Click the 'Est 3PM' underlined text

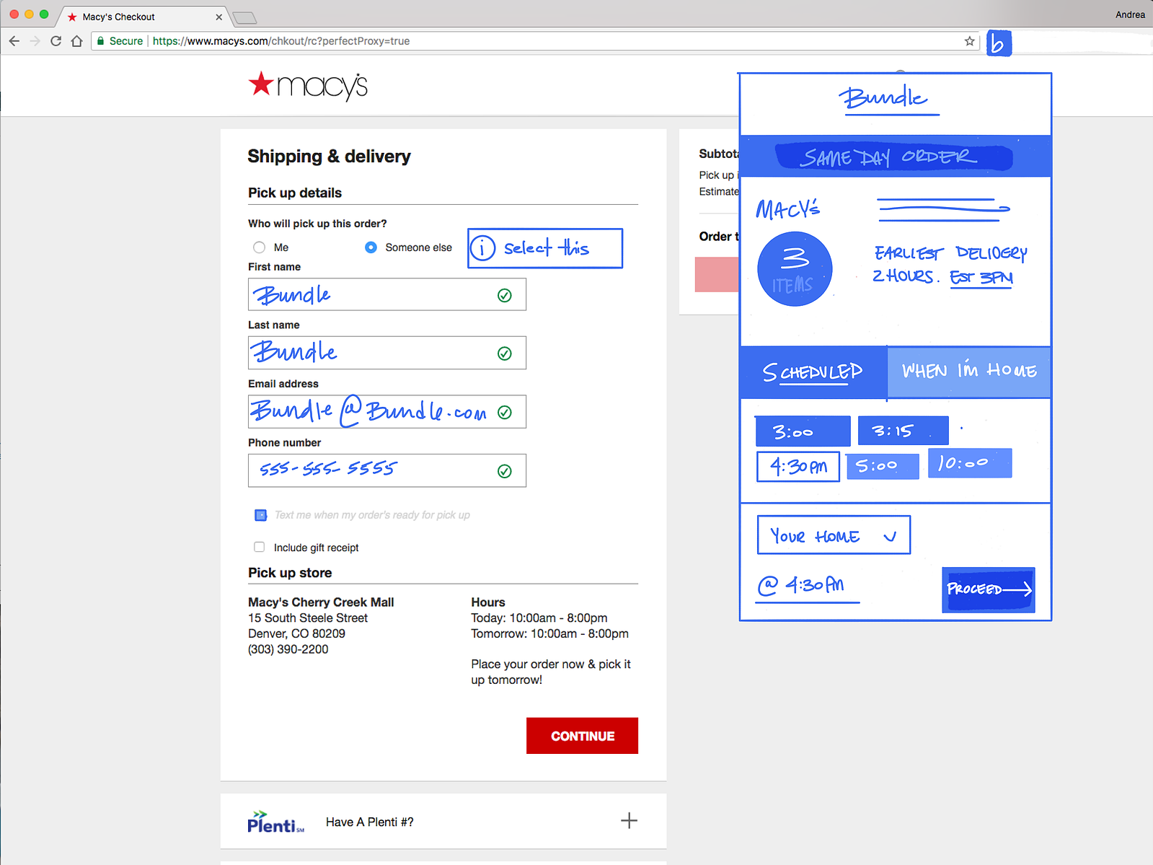pos(981,278)
